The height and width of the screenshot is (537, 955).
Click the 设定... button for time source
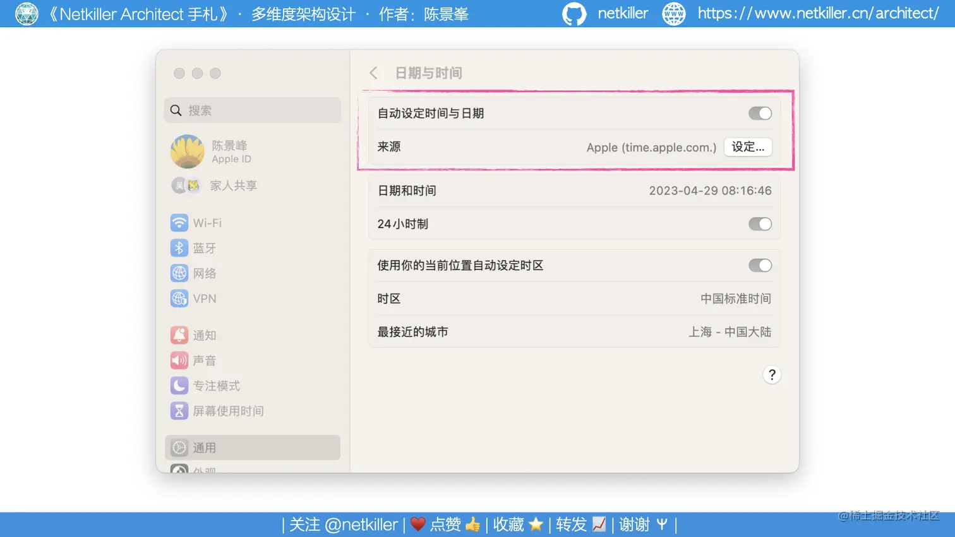(748, 146)
